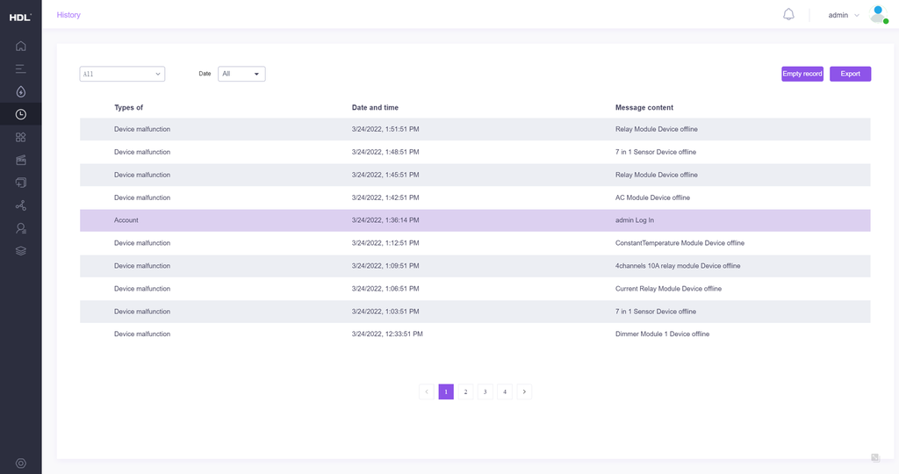Jump to page 4 of history
Image resolution: width=899 pixels, height=474 pixels.
[x=504, y=391]
